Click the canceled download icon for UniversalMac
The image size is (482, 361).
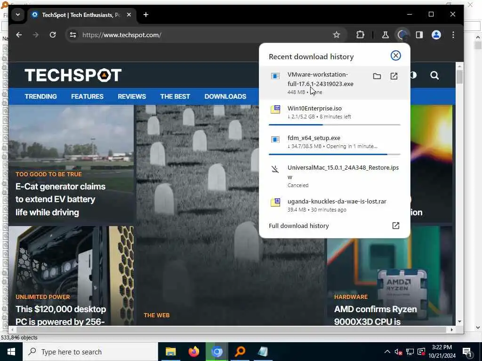pos(275,169)
